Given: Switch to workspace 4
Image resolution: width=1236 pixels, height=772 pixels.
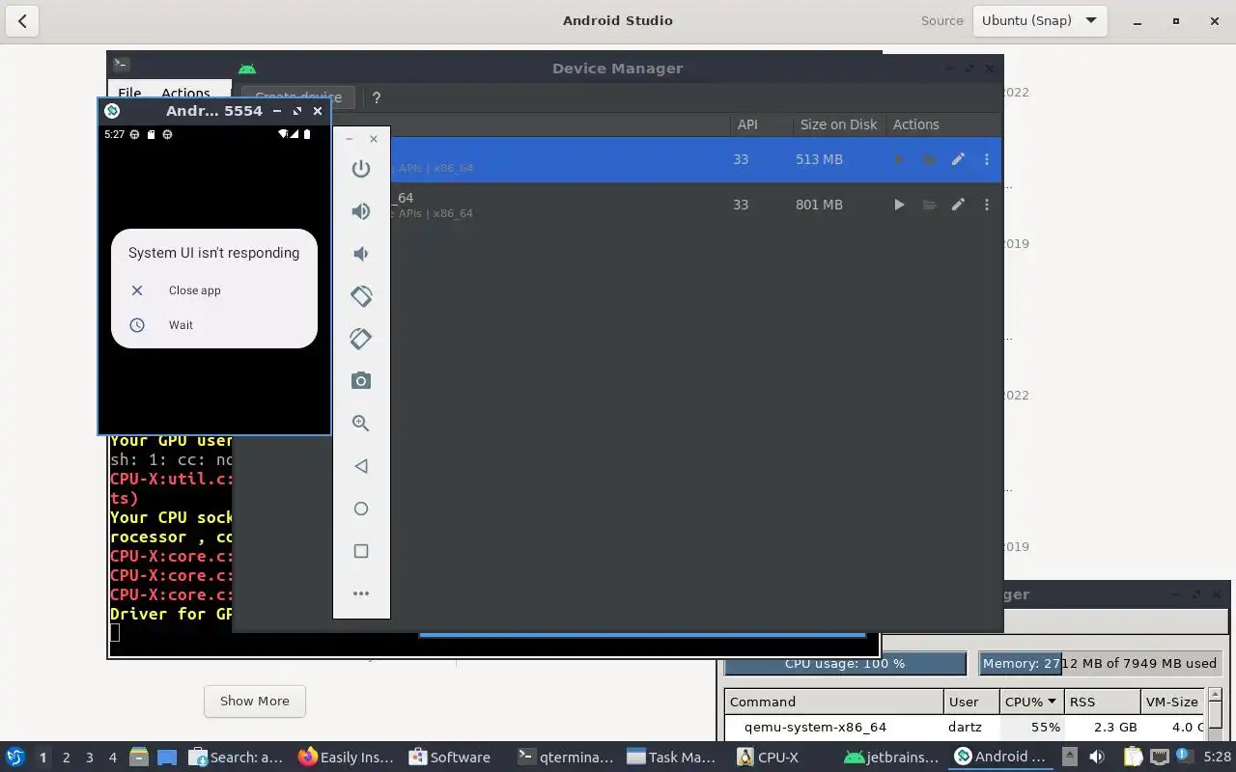Looking at the screenshot, I should (113, 758).
